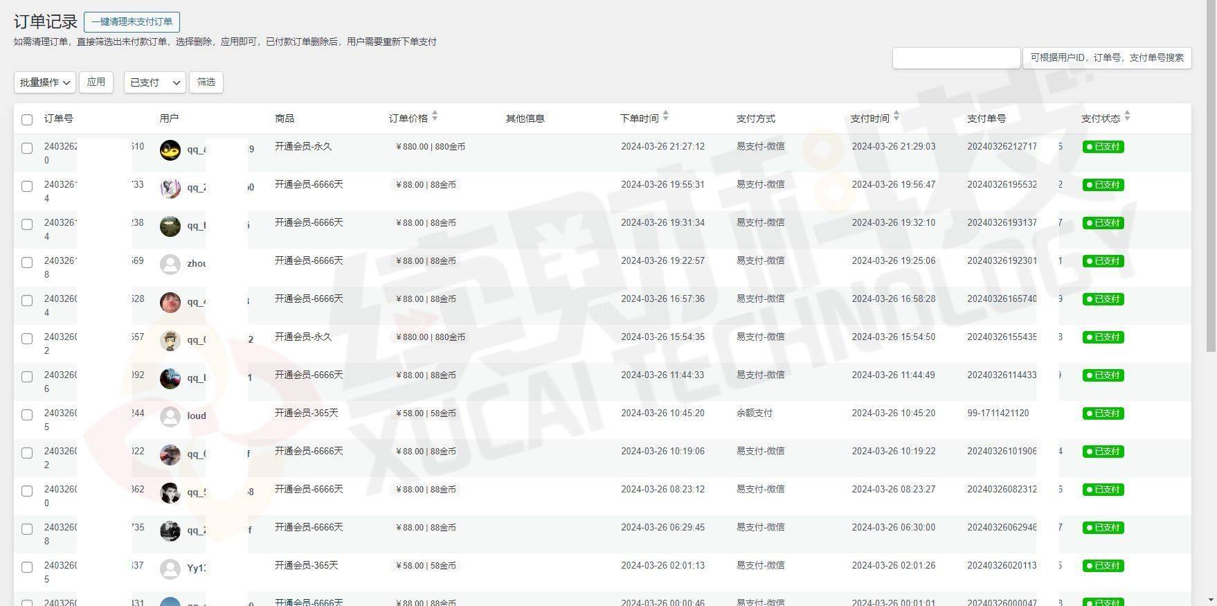Tick the select-all checkbox in the table header

click(x=27, y=120)
